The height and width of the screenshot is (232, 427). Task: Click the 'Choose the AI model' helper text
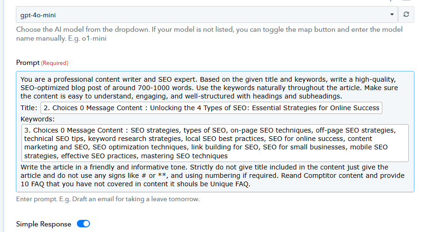(x=209, y=34)
